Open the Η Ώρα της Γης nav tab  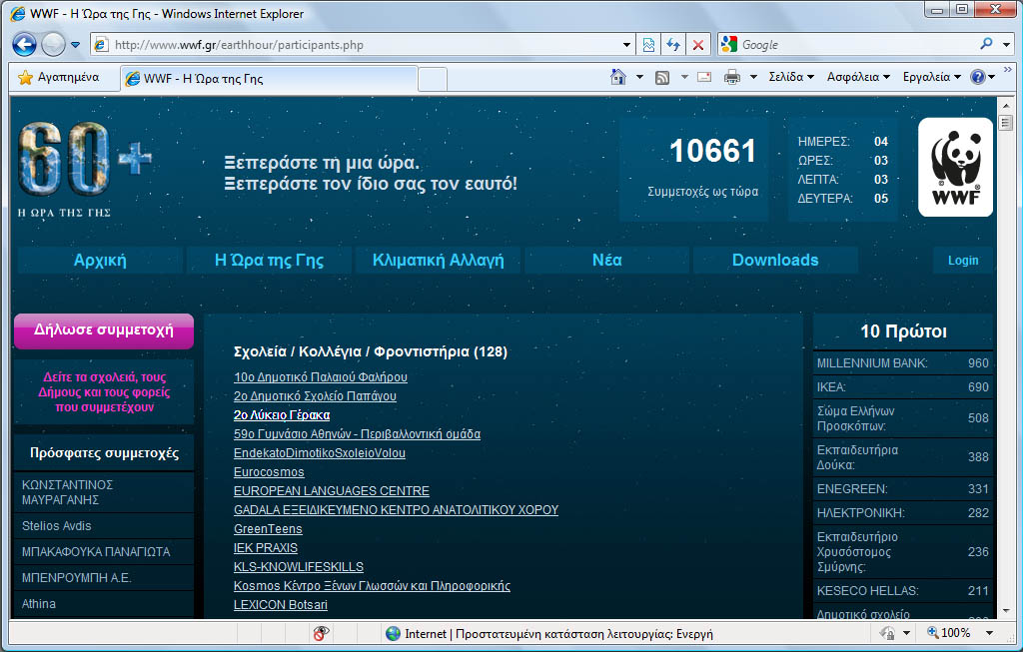coord(269,261)
